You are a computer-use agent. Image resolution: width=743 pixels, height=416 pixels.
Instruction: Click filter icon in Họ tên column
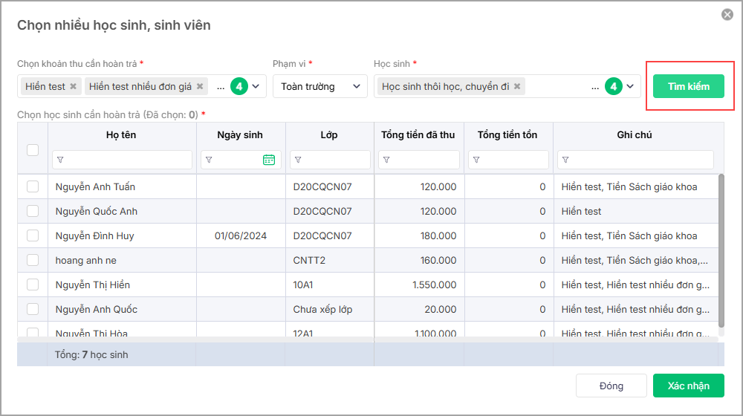tap(60, 160)
